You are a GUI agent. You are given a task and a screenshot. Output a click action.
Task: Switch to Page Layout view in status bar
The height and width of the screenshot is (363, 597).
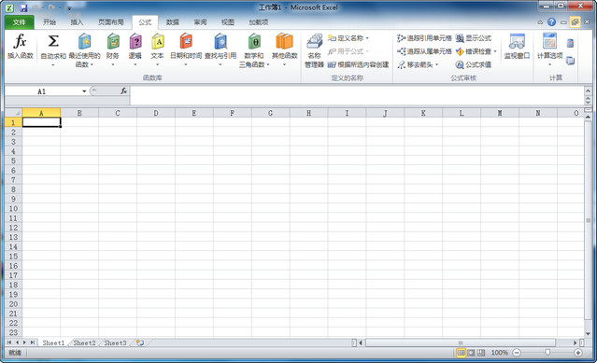pyautogui.click(x=471, y=353)
